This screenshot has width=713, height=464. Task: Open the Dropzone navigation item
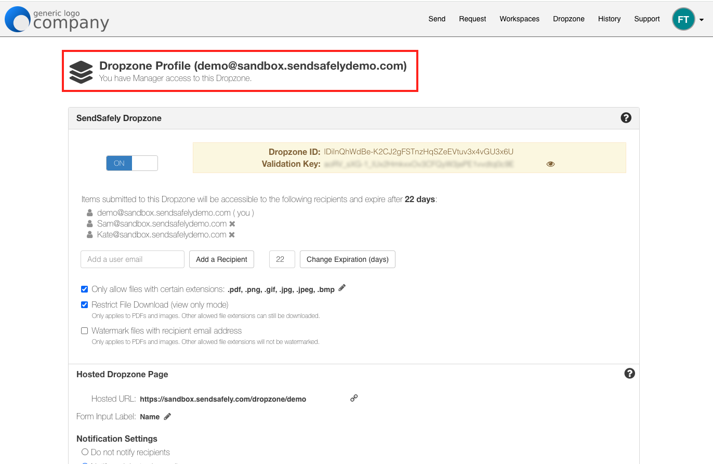pyautogui.click(x=569, y=19)
